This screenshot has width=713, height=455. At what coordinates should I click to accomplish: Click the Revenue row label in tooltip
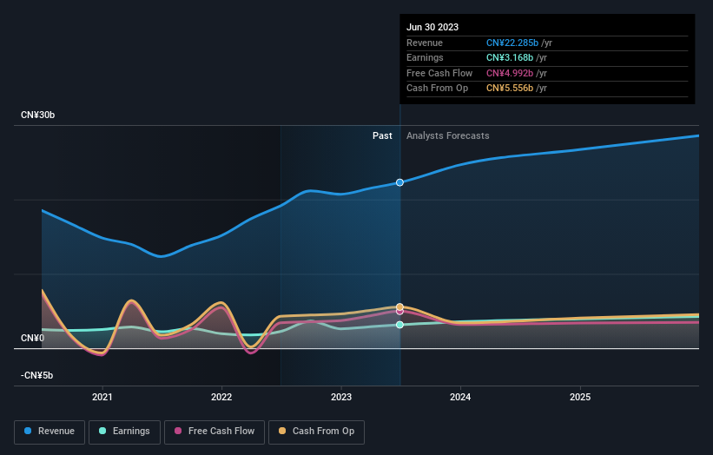[x=425, y=43]
